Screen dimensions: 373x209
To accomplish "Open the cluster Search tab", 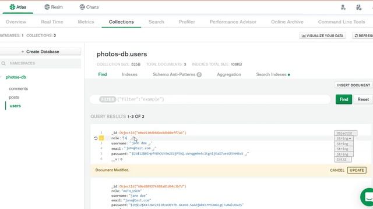I will (x=156, y=22).
